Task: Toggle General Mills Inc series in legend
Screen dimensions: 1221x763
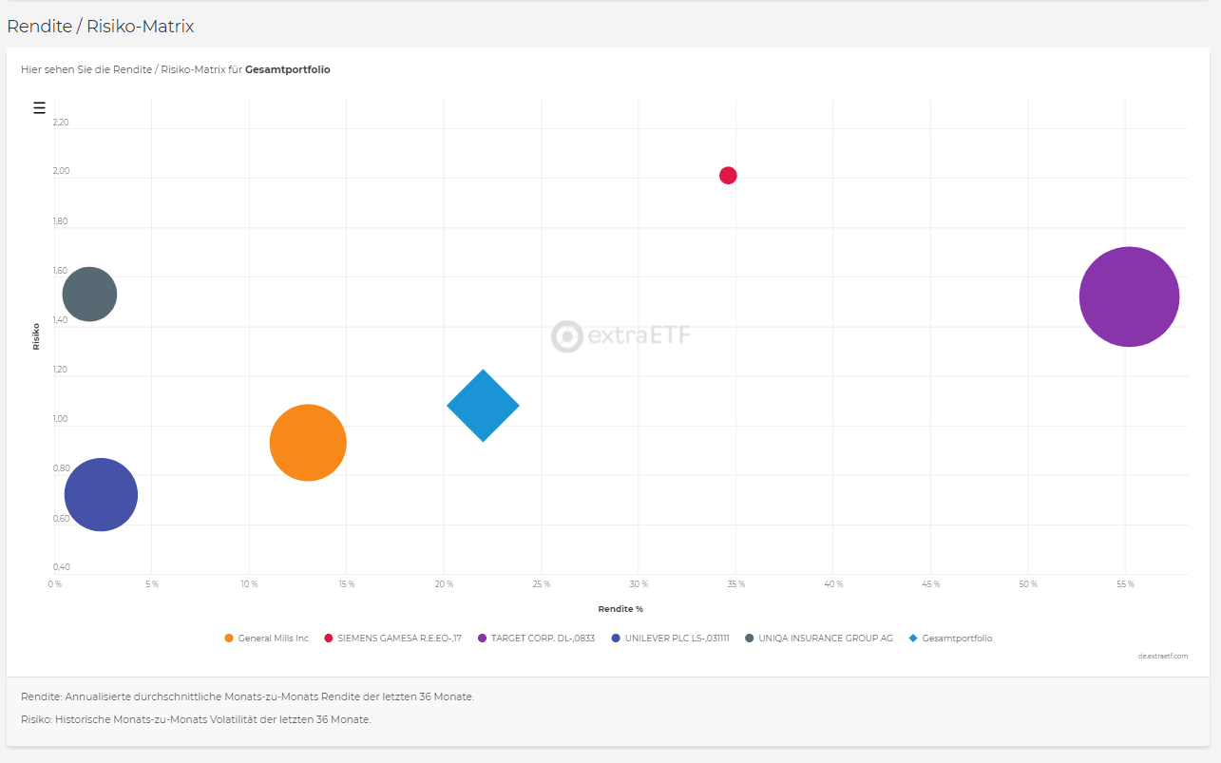Action: pos(266,639)
